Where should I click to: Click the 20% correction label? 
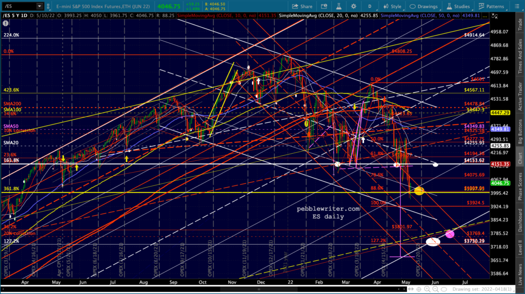click(x=19, y=234)
